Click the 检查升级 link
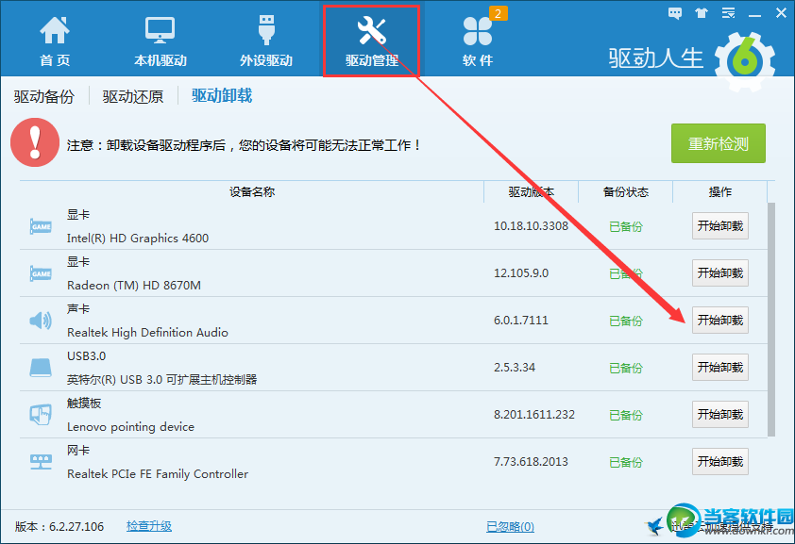This screenshot has width=795, height=544. point(149,526)
